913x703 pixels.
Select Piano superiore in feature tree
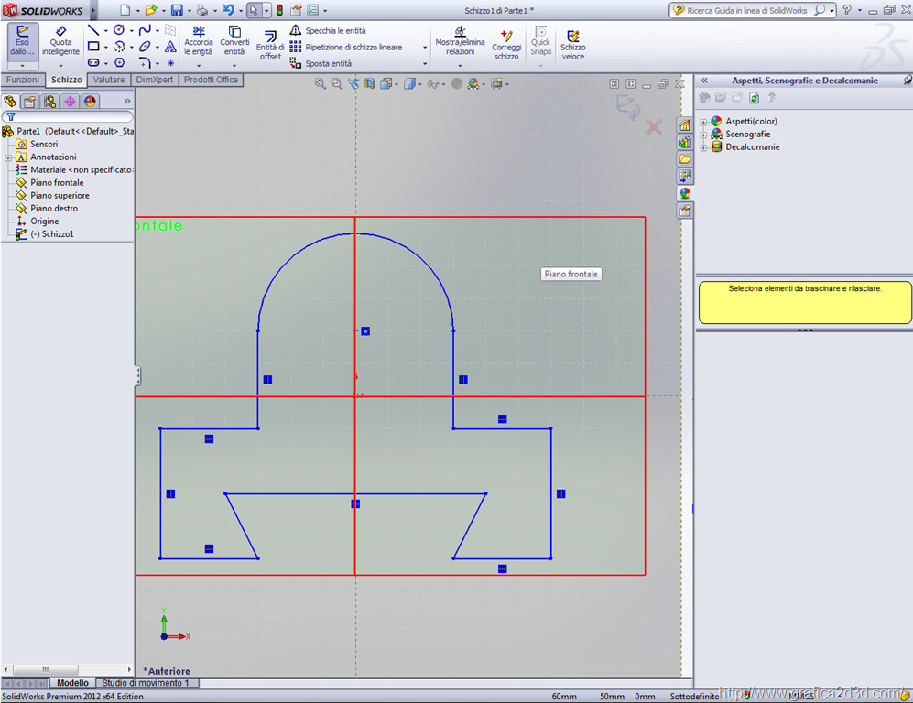tap(60, 195)
